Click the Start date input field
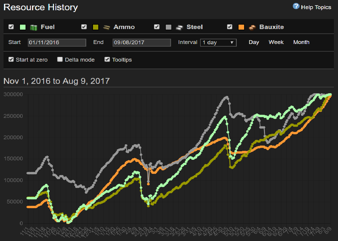 (x=57, y=43)
